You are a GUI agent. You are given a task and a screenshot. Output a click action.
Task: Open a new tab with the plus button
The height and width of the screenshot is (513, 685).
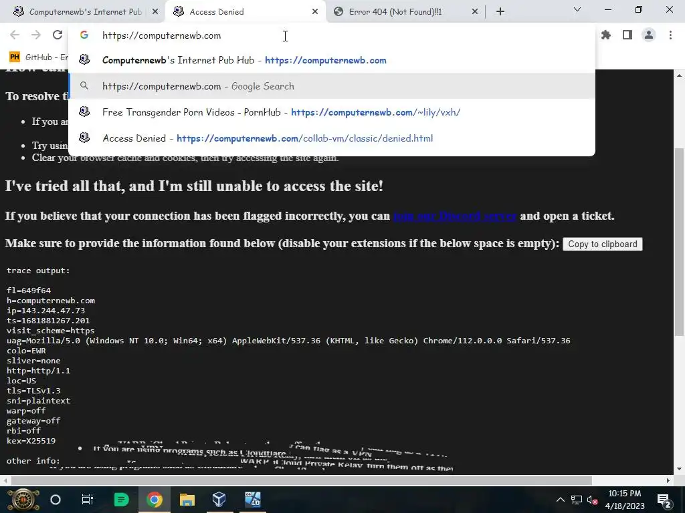500,12
